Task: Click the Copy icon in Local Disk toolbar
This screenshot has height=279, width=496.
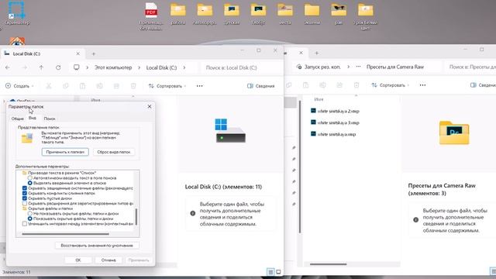Action: point(65,86)
